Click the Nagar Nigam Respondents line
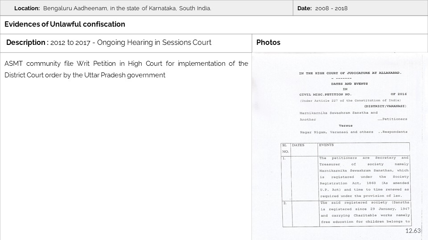 (354, 132)
